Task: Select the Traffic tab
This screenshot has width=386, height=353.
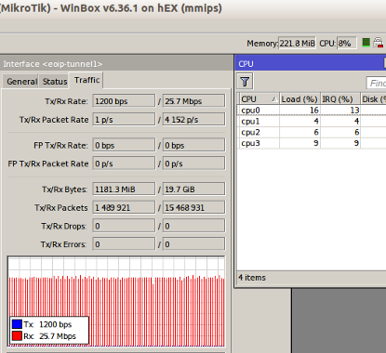Action: (87, 80)
